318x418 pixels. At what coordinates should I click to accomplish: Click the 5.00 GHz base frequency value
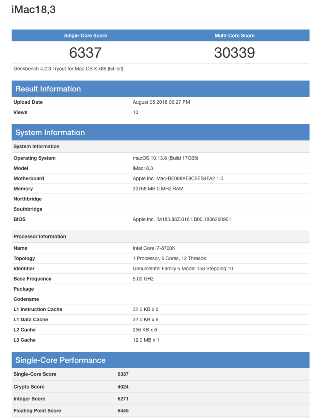click(143, 279)
